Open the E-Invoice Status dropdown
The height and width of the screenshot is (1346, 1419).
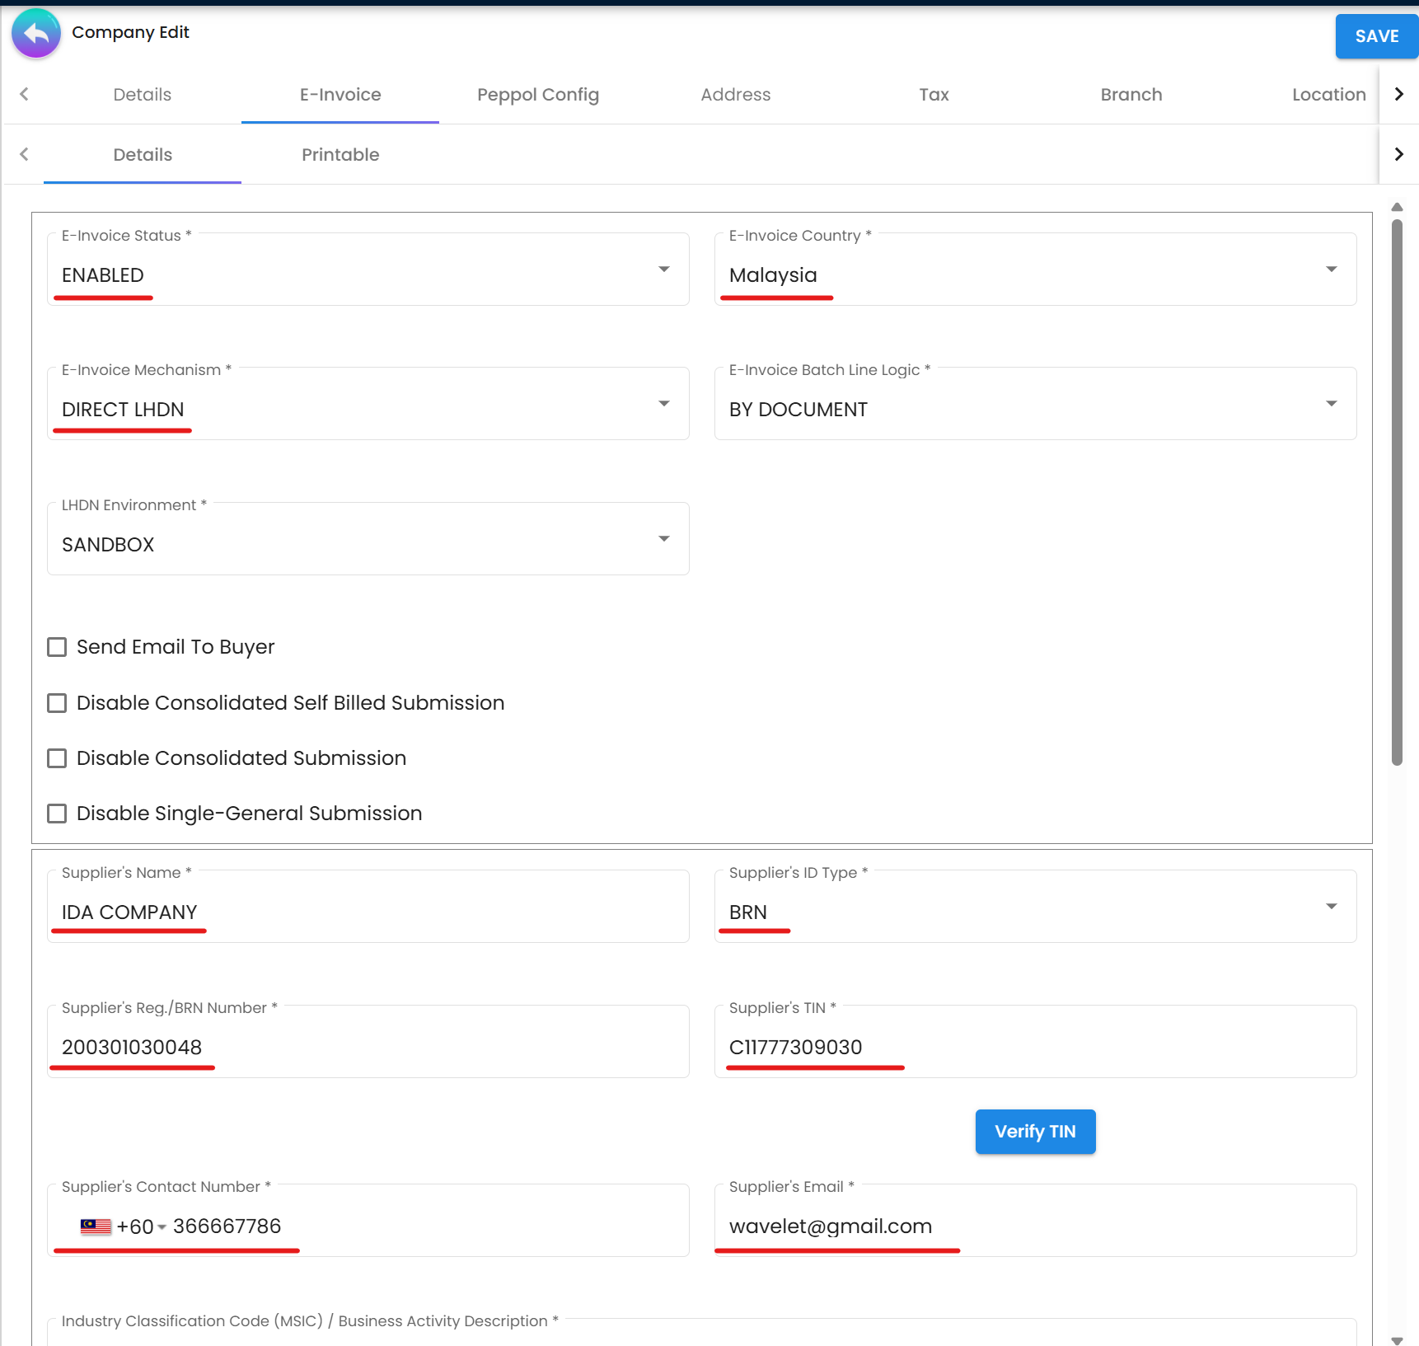[664, 269]
